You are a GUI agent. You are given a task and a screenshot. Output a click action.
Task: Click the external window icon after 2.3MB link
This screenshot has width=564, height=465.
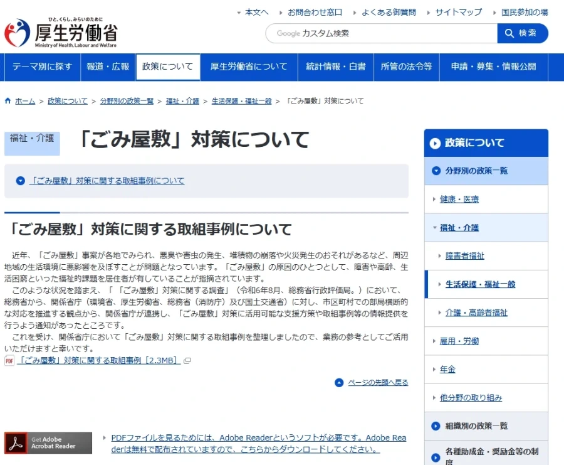[x=187, y=361]
